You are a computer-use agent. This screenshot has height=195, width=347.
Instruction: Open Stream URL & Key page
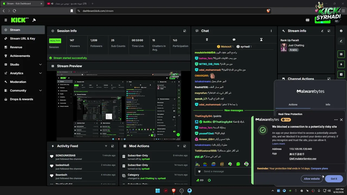click(23, 38)
